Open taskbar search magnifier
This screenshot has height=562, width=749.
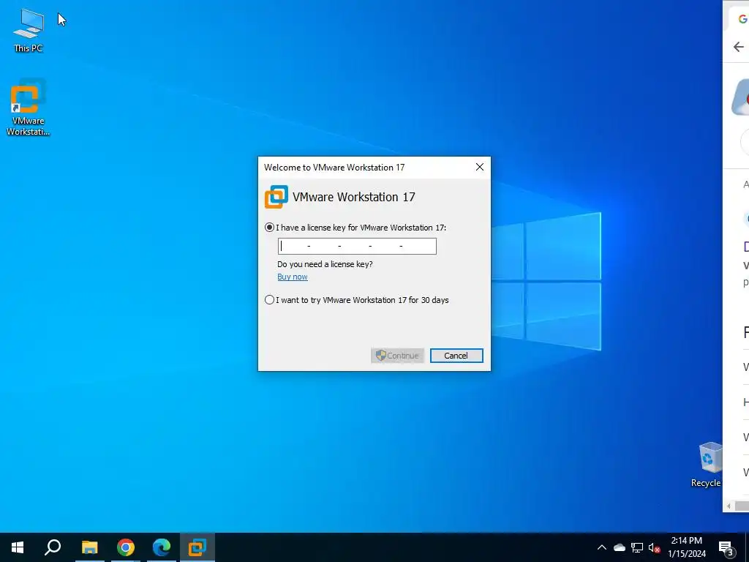pos(53,547)
